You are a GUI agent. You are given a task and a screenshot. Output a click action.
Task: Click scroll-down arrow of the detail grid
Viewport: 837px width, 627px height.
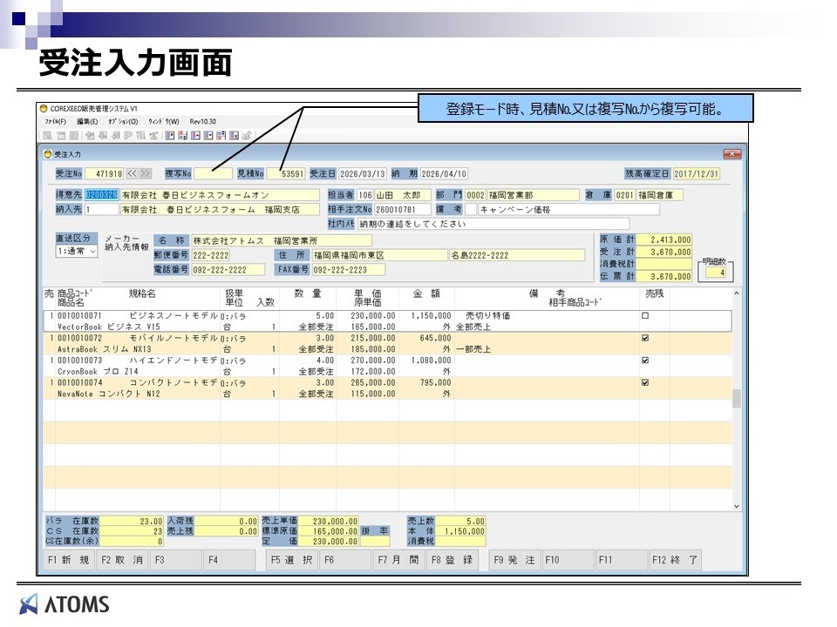click(737, 506)
